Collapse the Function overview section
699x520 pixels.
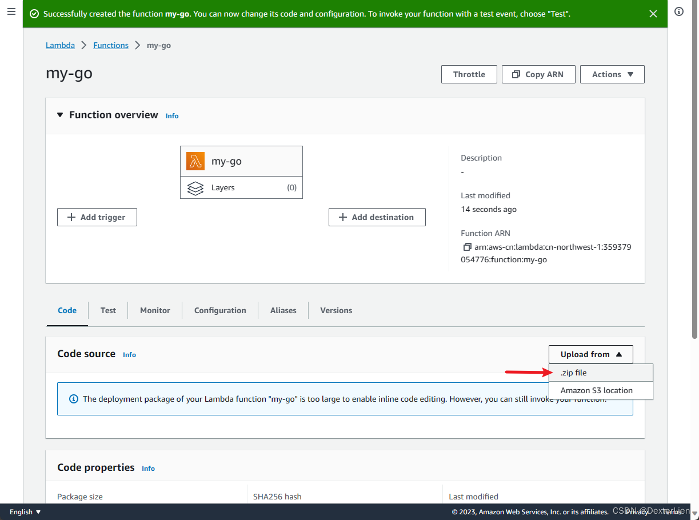(60, 115)
